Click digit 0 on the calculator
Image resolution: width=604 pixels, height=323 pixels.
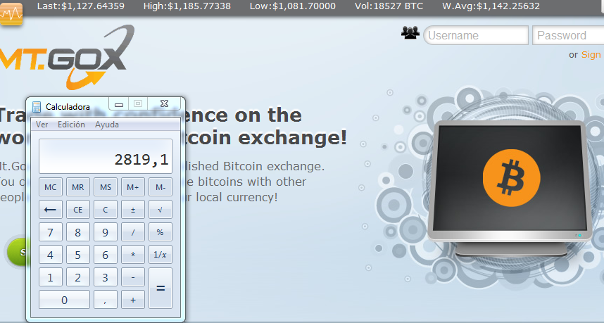[x=64, y=300]
